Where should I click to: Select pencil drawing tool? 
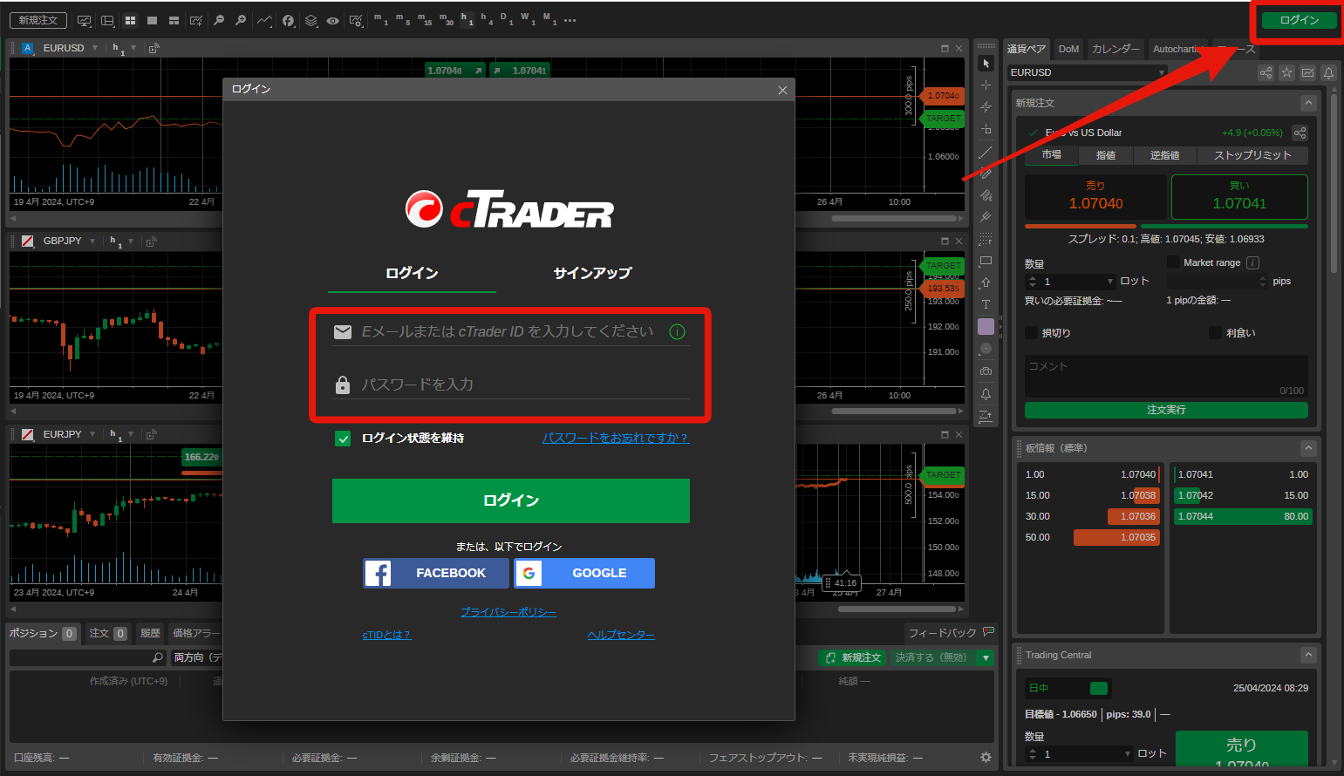pyautogui.click(x=986, y=174)
